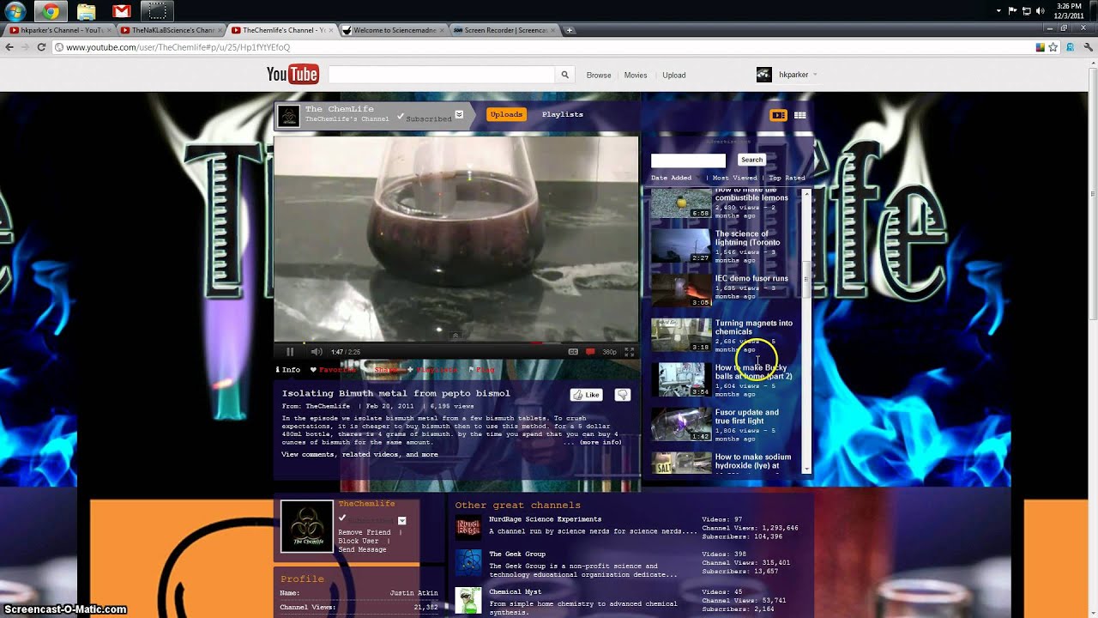Open the 360p quality selector
Image resolution: width=1098 pixels, height=618 pixels.
609,352
